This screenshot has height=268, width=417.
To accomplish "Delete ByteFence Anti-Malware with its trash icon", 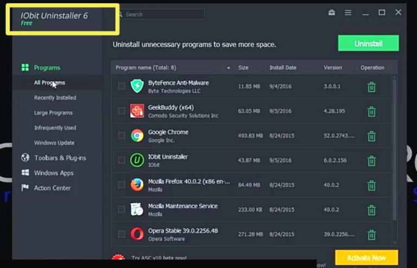I will 371,87.
